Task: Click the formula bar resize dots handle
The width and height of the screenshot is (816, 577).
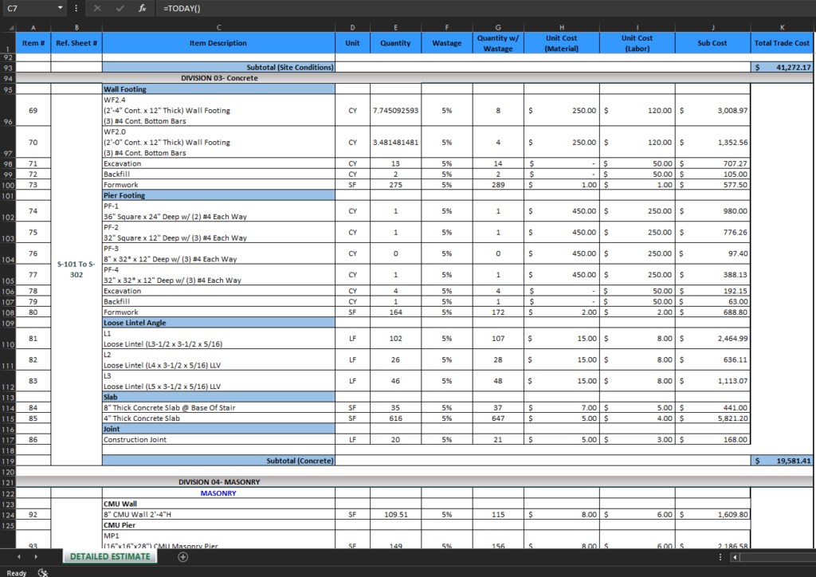Action: pyautogui.click(x=76, y=8)
